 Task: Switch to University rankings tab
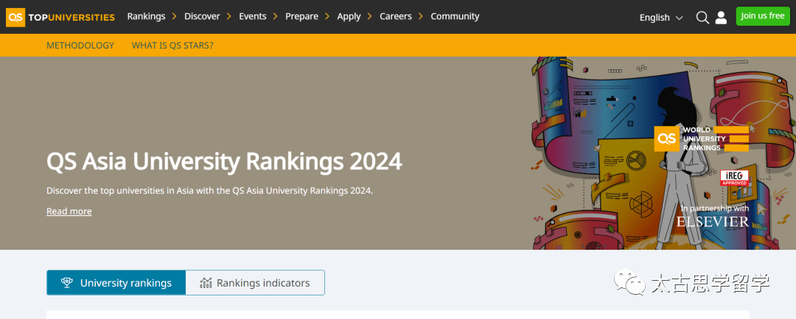pos(116,282)
